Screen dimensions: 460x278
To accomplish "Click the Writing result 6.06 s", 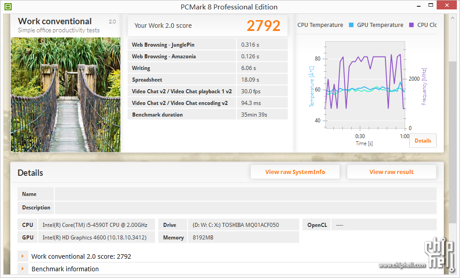I will coord(248,68).
